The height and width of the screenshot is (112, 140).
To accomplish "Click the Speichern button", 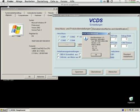I will 79,72.
